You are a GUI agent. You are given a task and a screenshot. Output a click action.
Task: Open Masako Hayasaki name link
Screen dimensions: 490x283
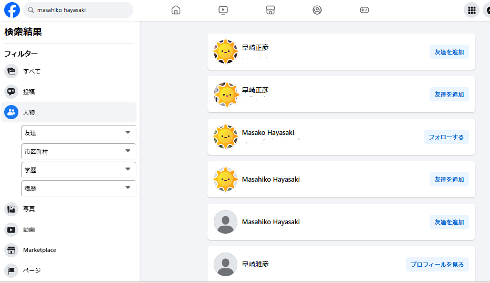tap(268, 132)
